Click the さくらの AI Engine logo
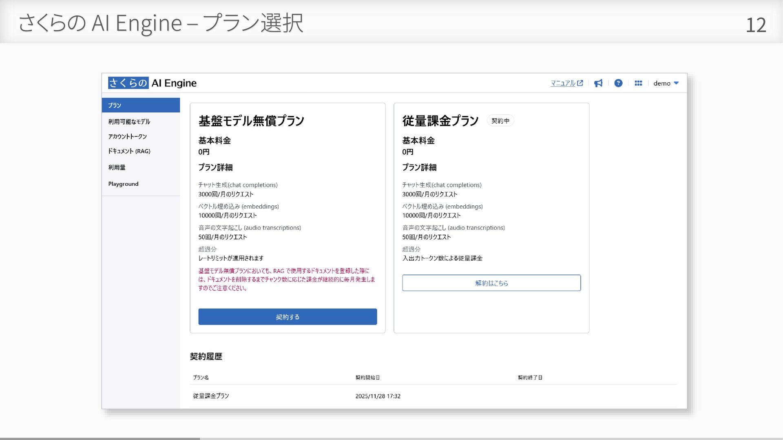Viewport: 783px width, 440px height. pos(152,83)
